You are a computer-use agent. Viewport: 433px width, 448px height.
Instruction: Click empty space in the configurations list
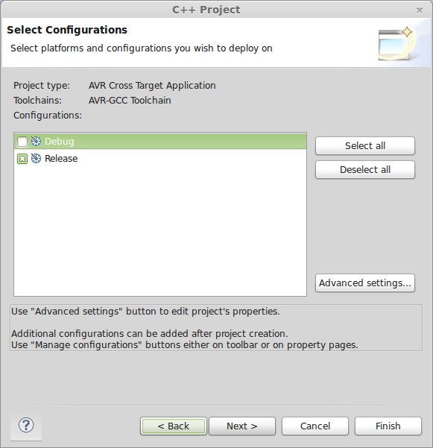[x=160, y=229]
